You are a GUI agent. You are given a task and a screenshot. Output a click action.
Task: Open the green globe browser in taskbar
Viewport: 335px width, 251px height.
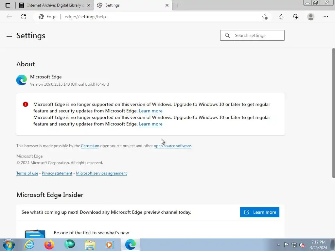(70, 244)
